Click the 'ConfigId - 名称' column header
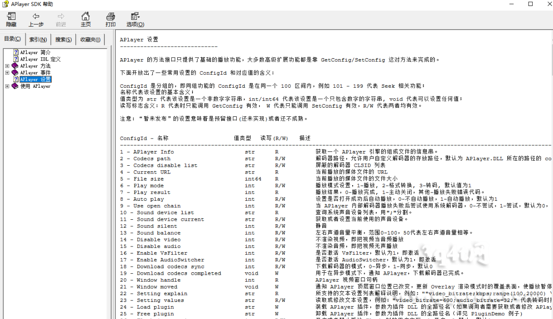 click(144, 138)
